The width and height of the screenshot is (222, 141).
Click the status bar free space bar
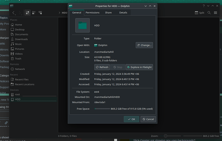192,136
